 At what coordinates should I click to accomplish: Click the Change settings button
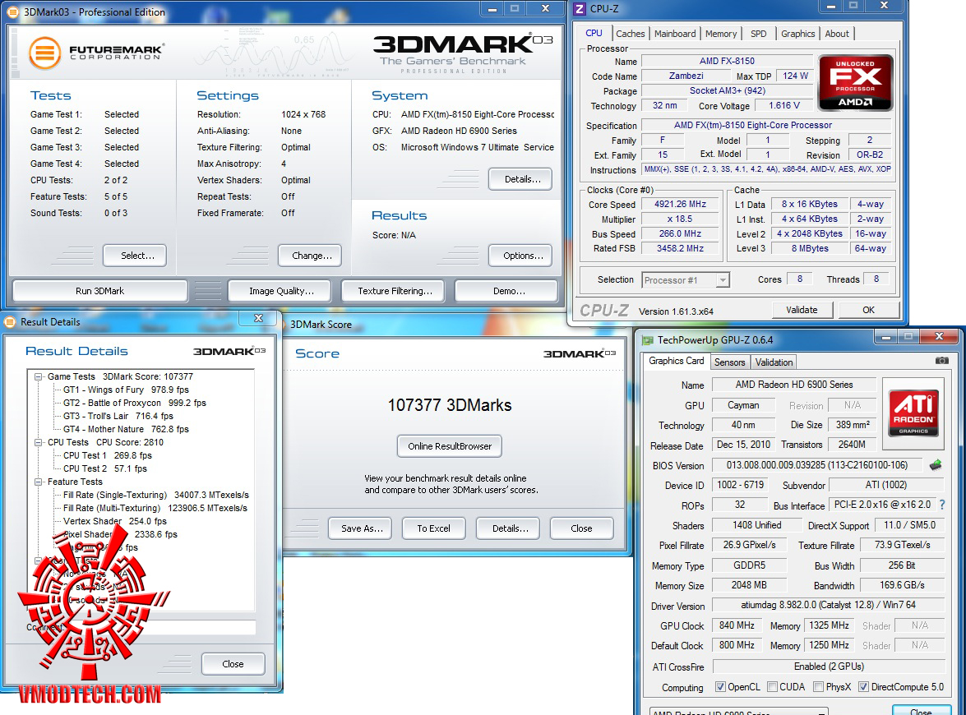tap(312, 256)
